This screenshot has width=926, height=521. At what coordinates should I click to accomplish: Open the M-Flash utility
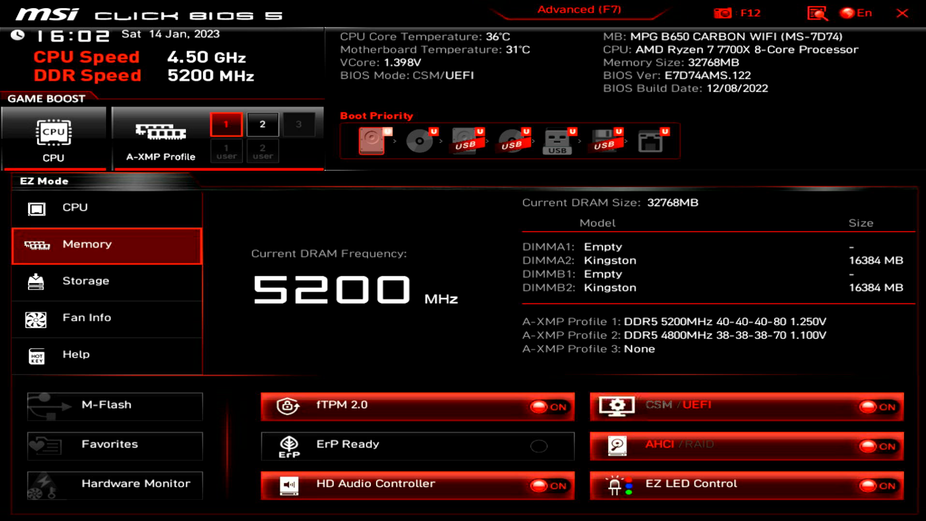click(115, 405)
